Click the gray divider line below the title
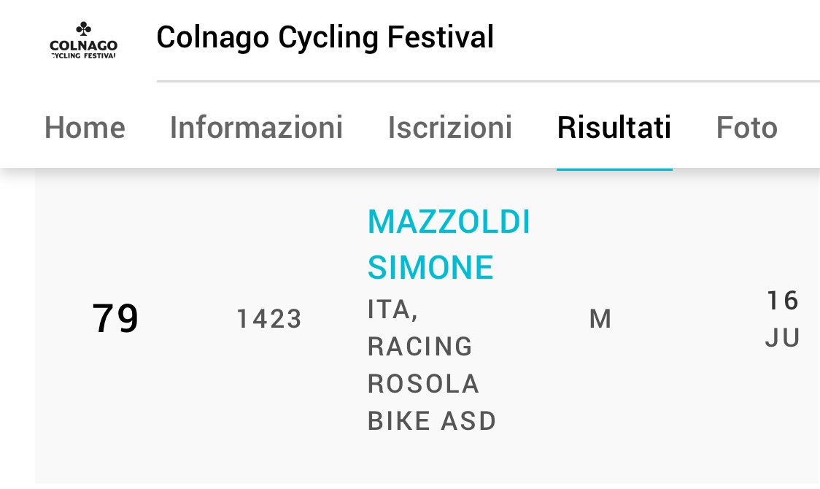This screenshot has width=820, height=489. (488, 81)
